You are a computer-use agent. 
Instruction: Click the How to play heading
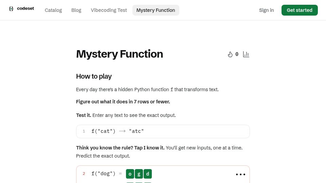(94, 76)
